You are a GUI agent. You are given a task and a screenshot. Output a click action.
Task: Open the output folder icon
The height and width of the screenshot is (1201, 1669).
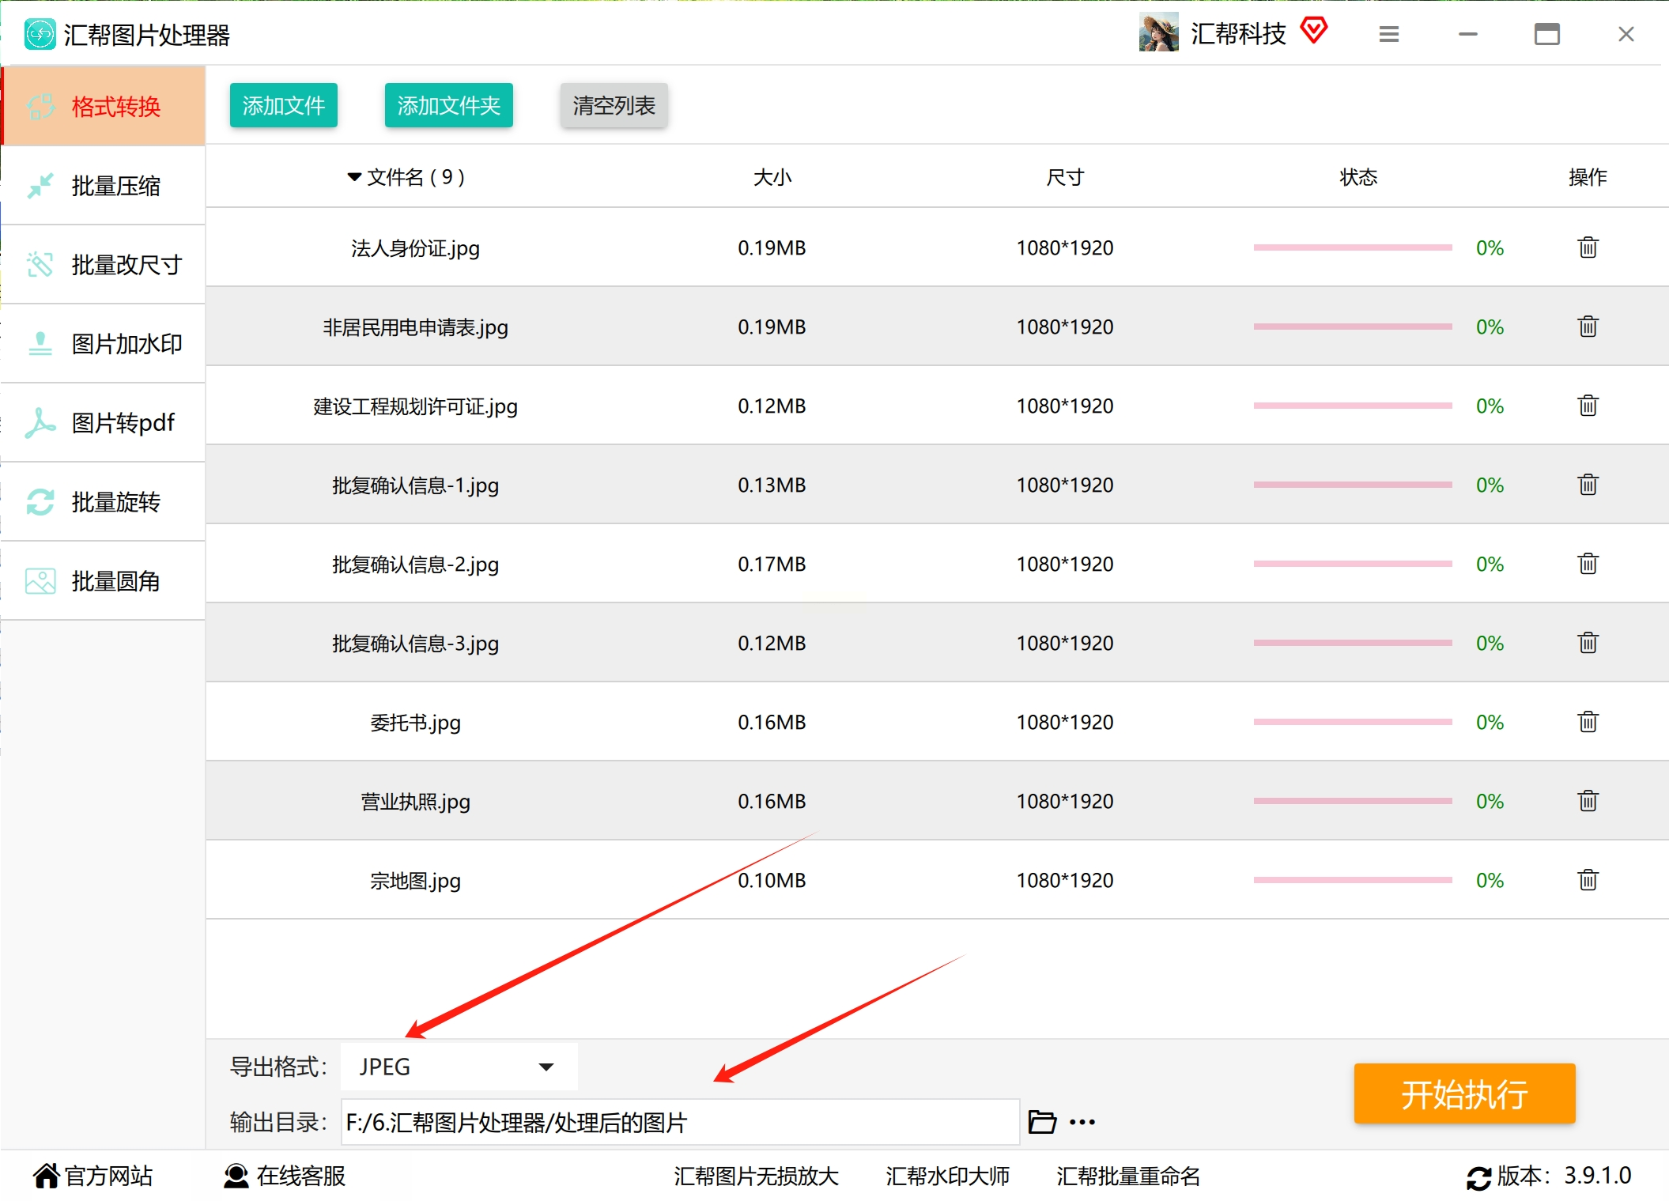1041,1122
